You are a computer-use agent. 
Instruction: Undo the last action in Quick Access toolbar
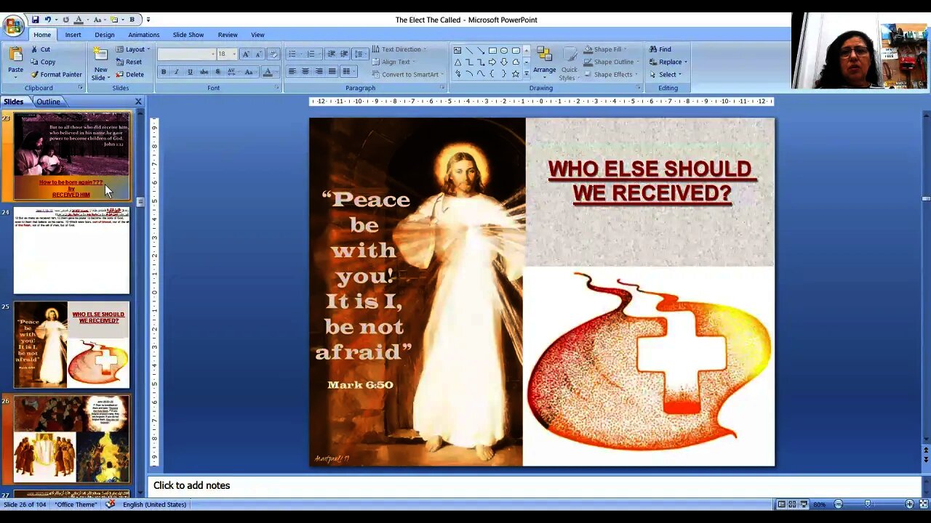pos(48,20)
